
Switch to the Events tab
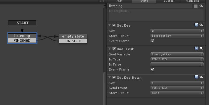168,1
